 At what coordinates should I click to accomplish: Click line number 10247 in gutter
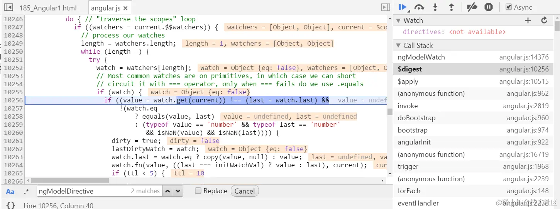click(x=14, y=27)
